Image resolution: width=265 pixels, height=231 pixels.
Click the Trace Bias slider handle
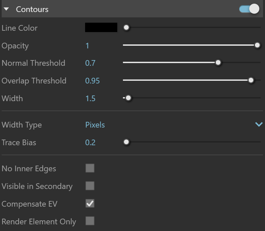[x=126, y=142]
